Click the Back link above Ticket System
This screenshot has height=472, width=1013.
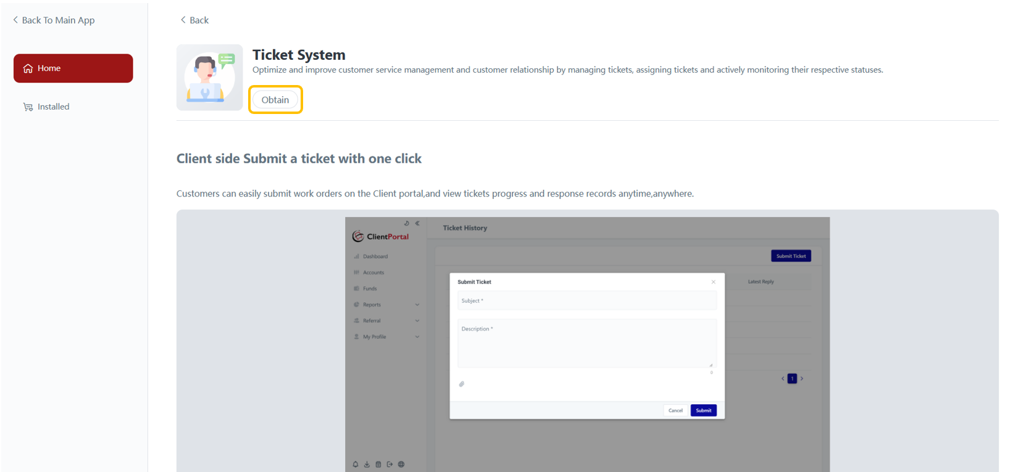coord(194,20)
